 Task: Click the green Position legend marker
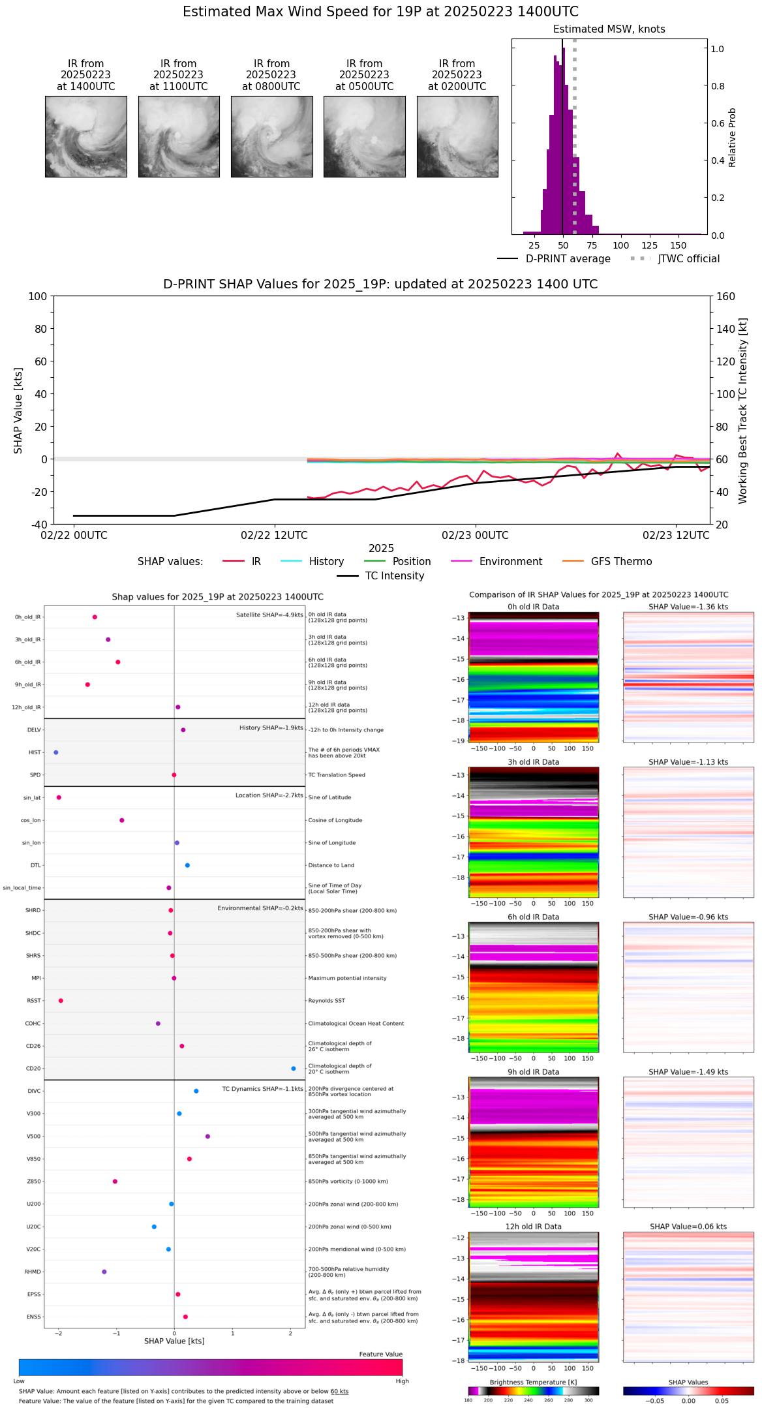pos(374,561)
